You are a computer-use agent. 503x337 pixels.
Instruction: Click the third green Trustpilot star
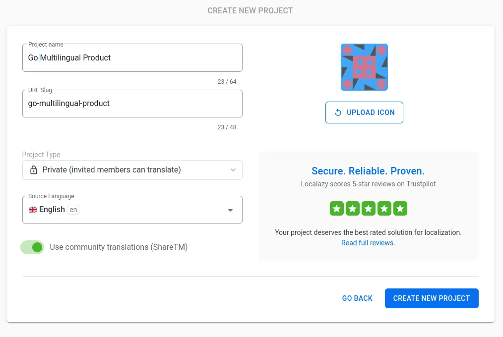[369, 209]
